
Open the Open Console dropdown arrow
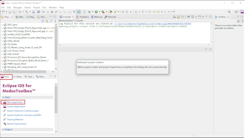[203, 17]
